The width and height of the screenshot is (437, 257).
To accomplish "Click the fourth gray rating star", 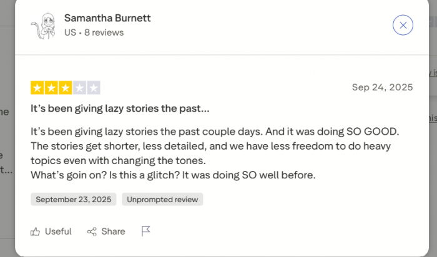I will point(79,88).
